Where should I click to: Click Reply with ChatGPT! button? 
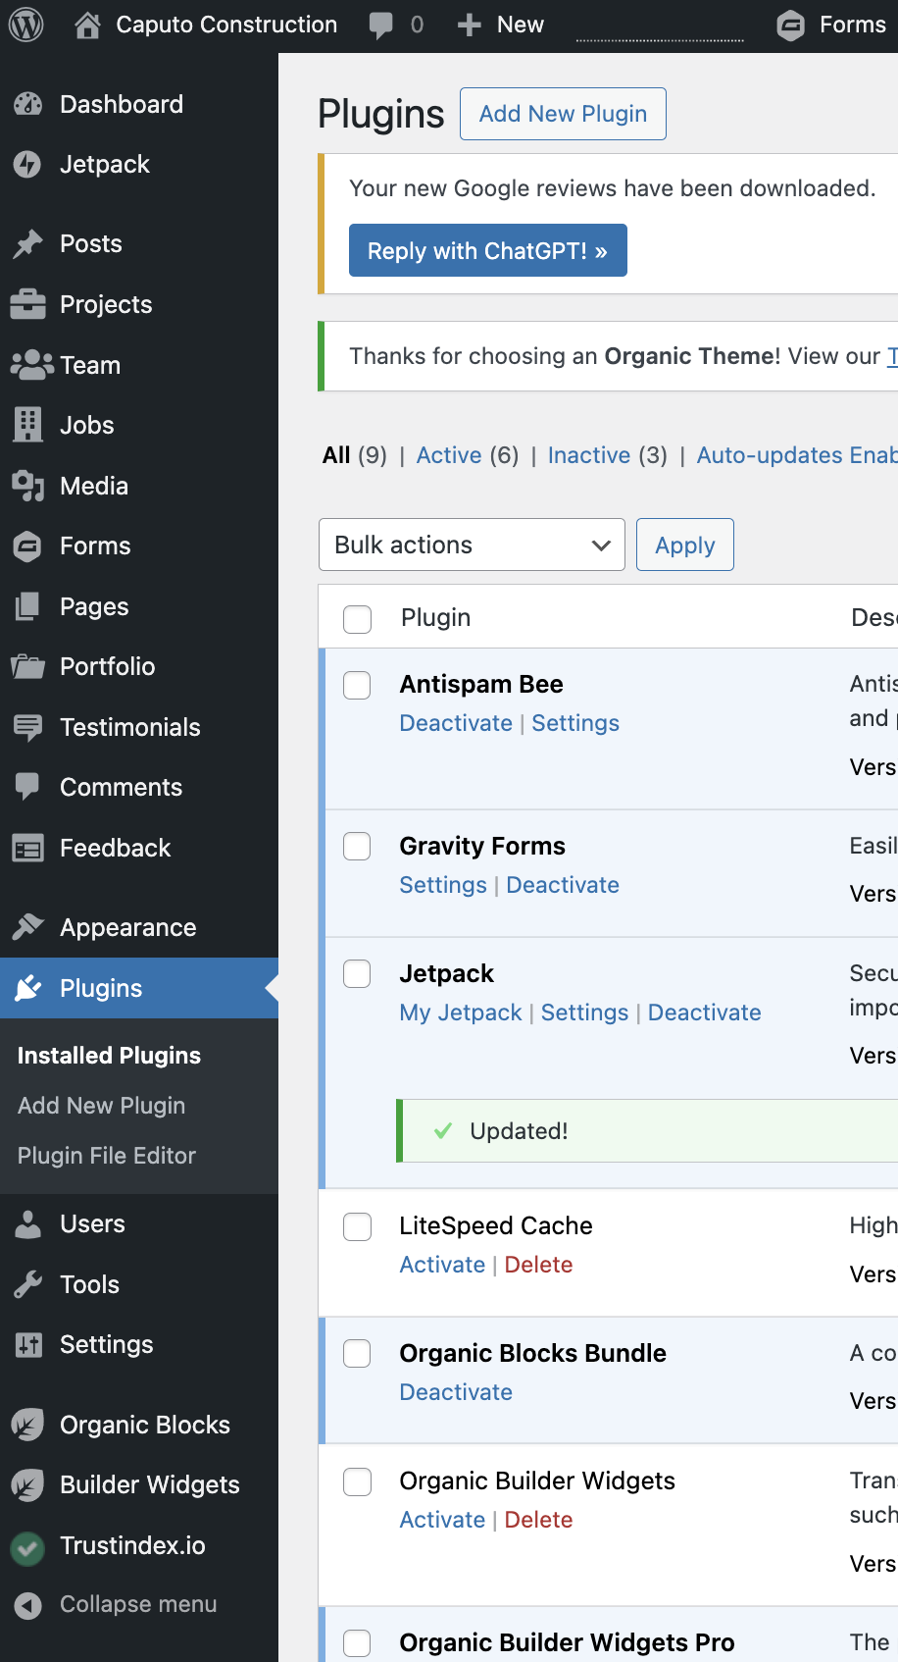click(488, 250)
